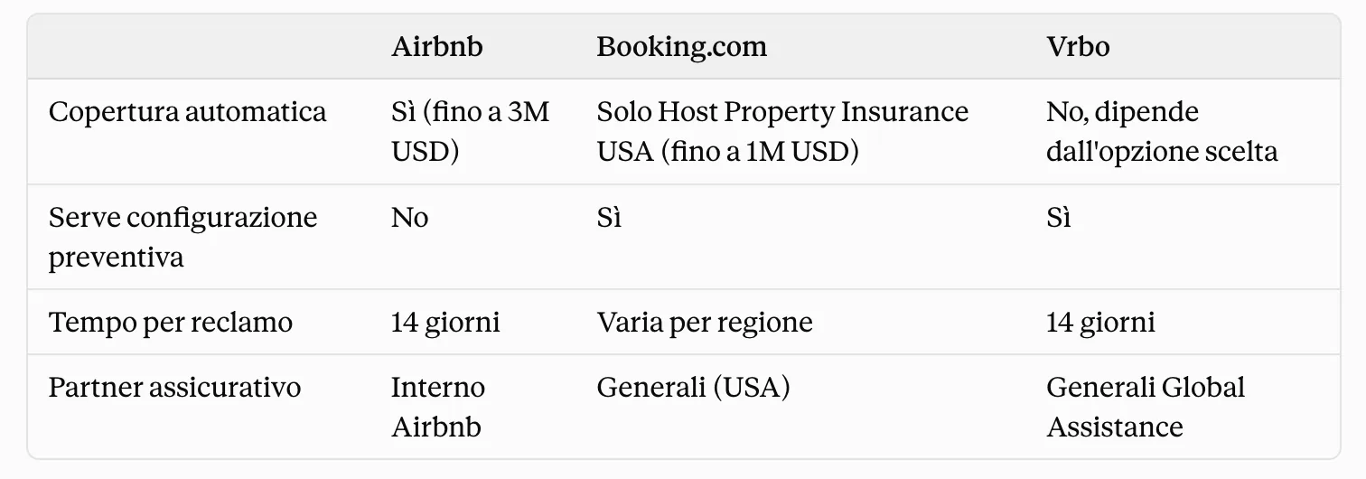Select the Solo Host Property Insurance cell
1366x479 pixels.
coord(782,132)
